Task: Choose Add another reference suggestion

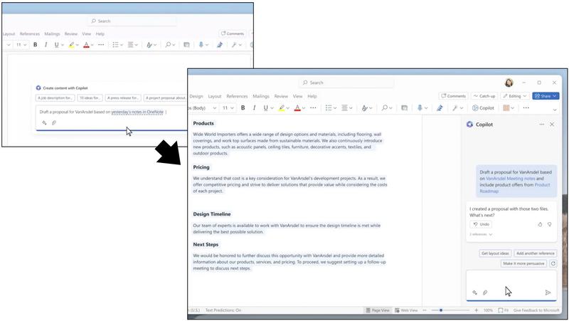Action: [536, 253]
